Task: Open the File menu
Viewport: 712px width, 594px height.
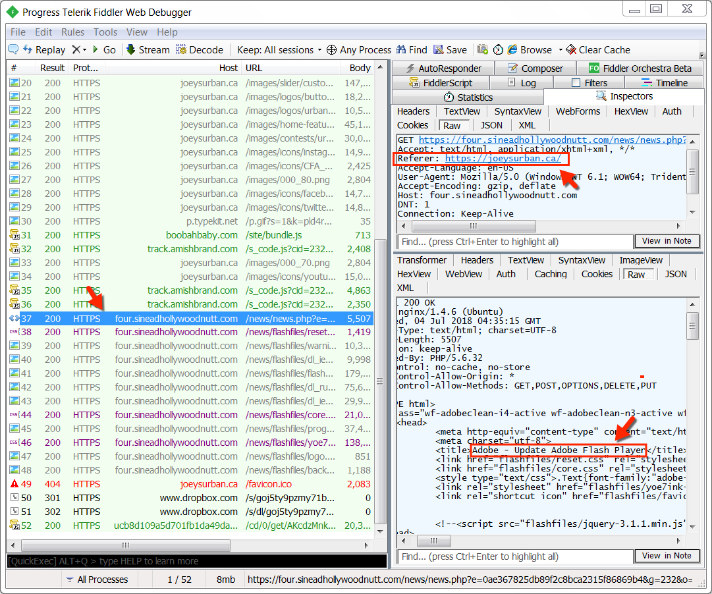Action: [18, 32]
